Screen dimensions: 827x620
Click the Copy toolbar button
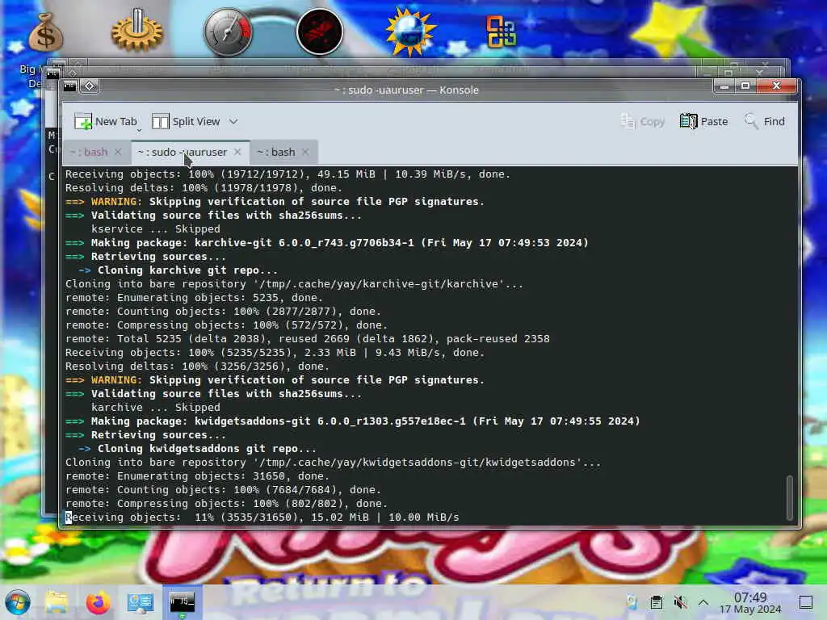pos(642,121)
